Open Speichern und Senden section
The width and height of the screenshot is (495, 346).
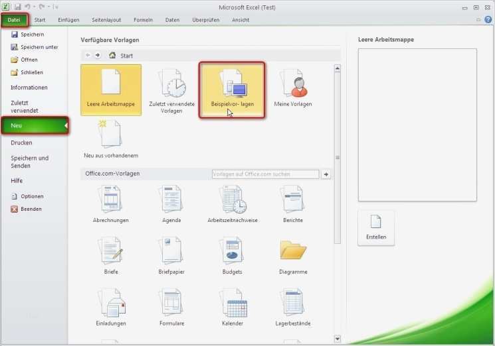click(x=30, y=162)
